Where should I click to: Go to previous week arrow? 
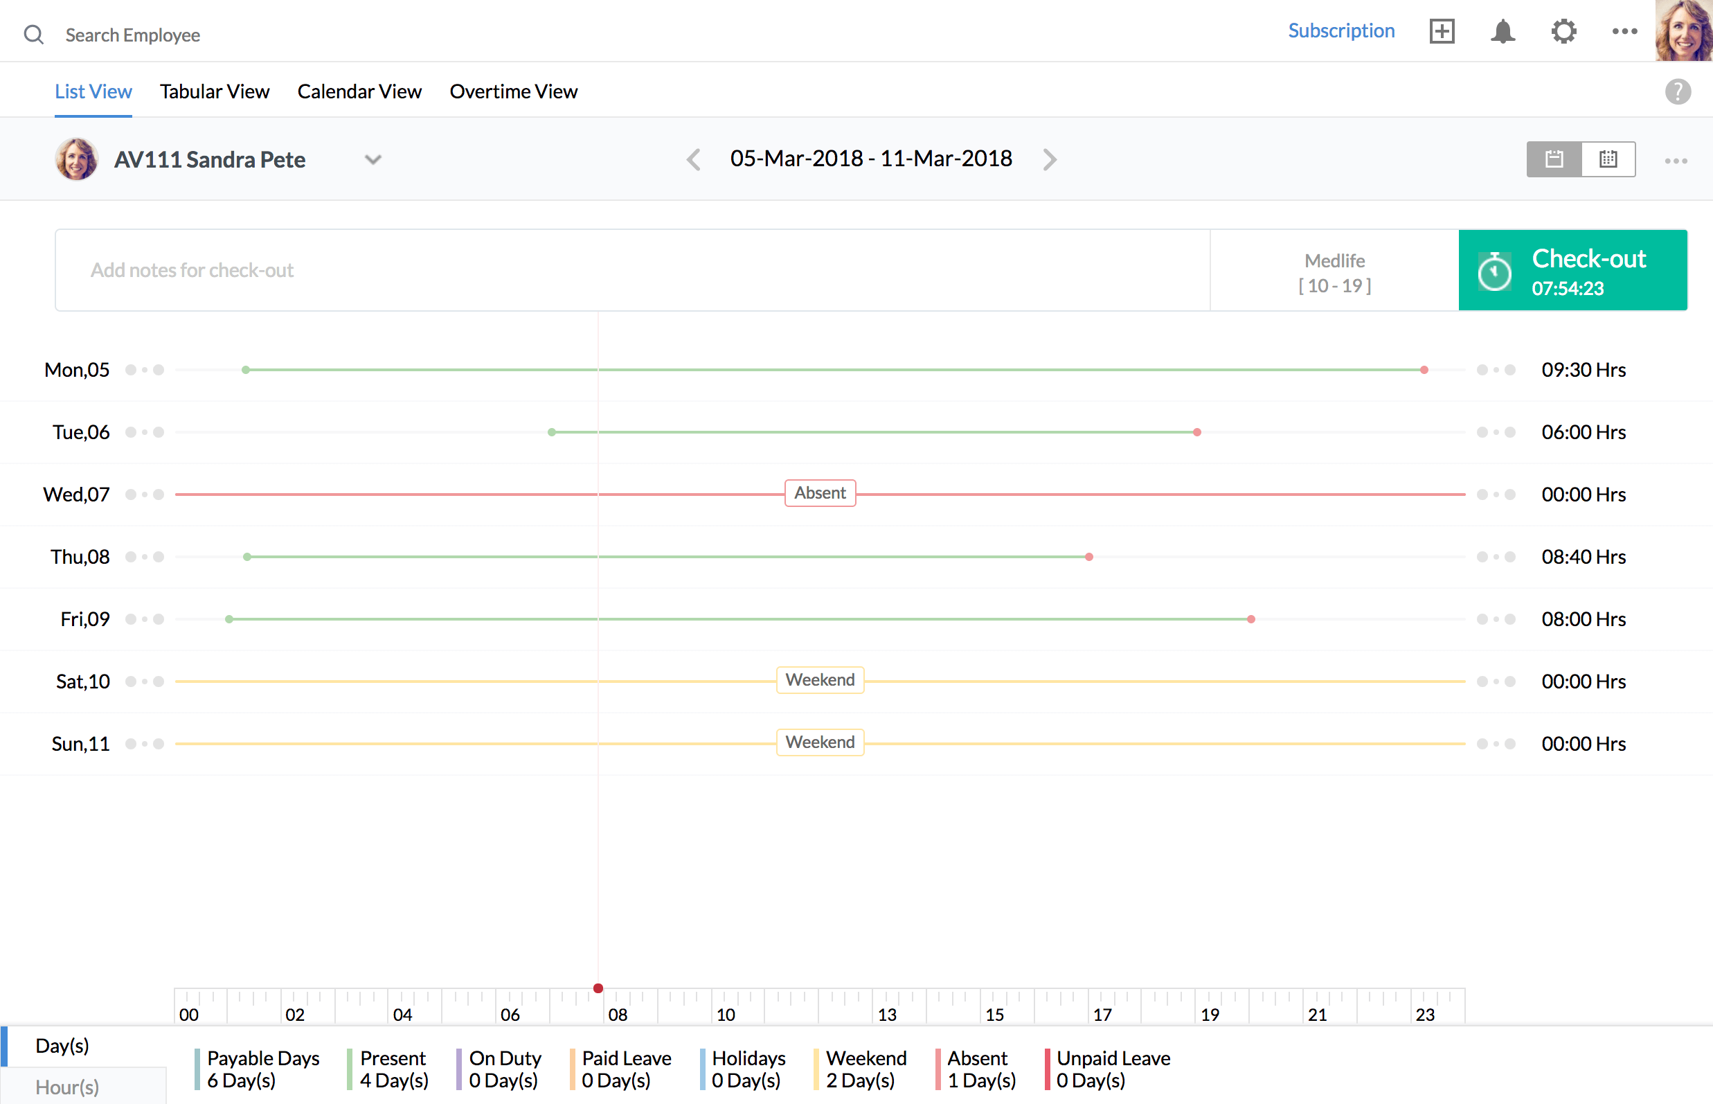(x=693, y=159)
